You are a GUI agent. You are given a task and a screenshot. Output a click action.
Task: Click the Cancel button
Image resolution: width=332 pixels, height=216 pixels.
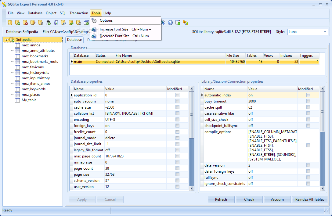coord(110,200)
